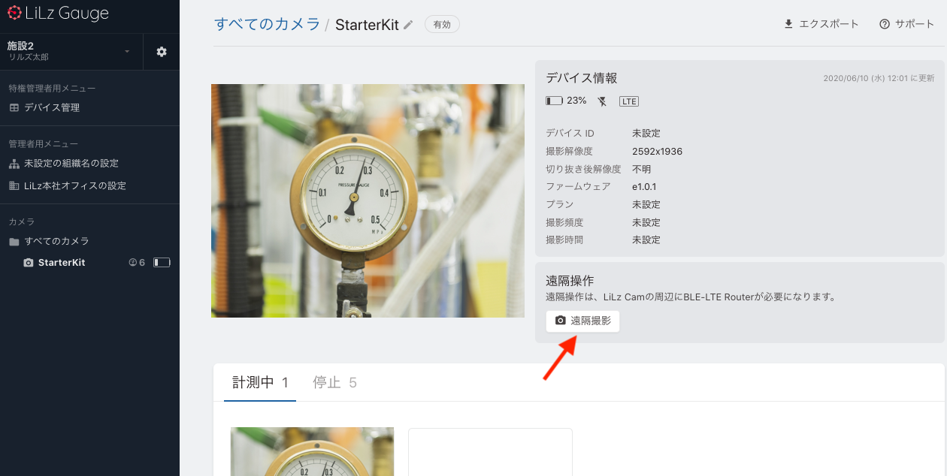The height and width of the screenshot is (476, 947).
Task: Open settings via the gear icon
Action: tap(162, 52)
